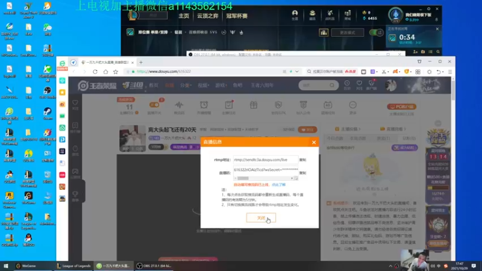Open 分类 dropdown in douyu navigation
The height and width of the screenshot is (271, 482).
pos(186,85)
